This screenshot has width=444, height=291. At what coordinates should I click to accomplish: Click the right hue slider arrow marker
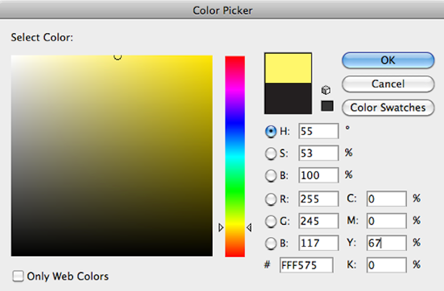(x=249, y=228)
